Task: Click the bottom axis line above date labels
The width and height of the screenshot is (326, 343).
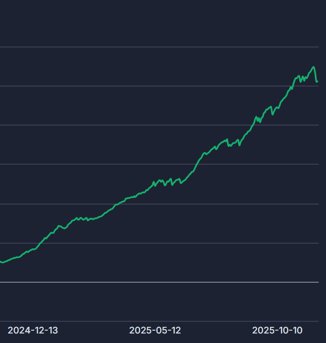Action: 143,321
